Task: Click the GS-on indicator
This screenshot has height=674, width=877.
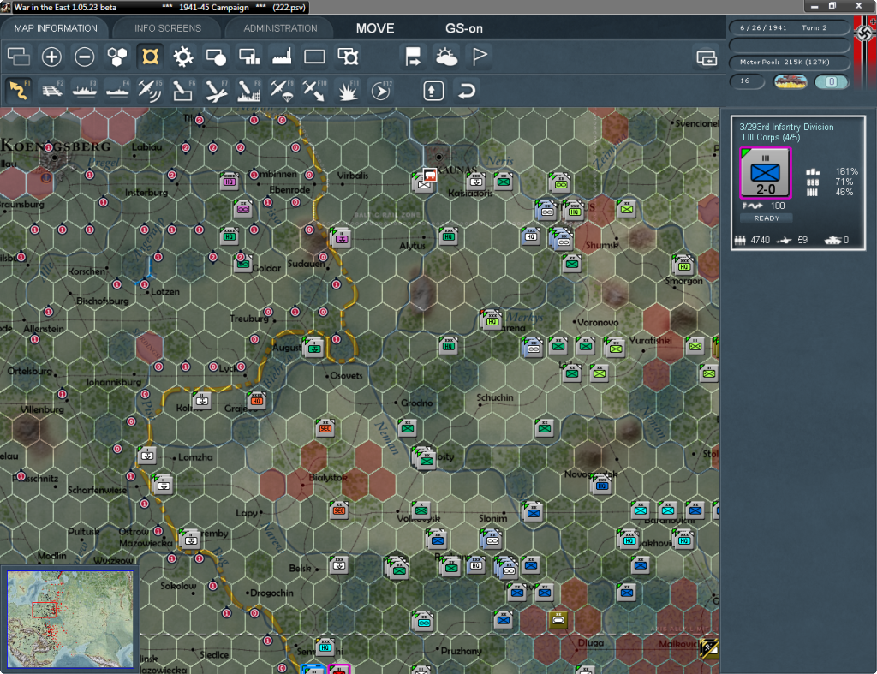Action: pyautogui.click(x=463, y=28)
